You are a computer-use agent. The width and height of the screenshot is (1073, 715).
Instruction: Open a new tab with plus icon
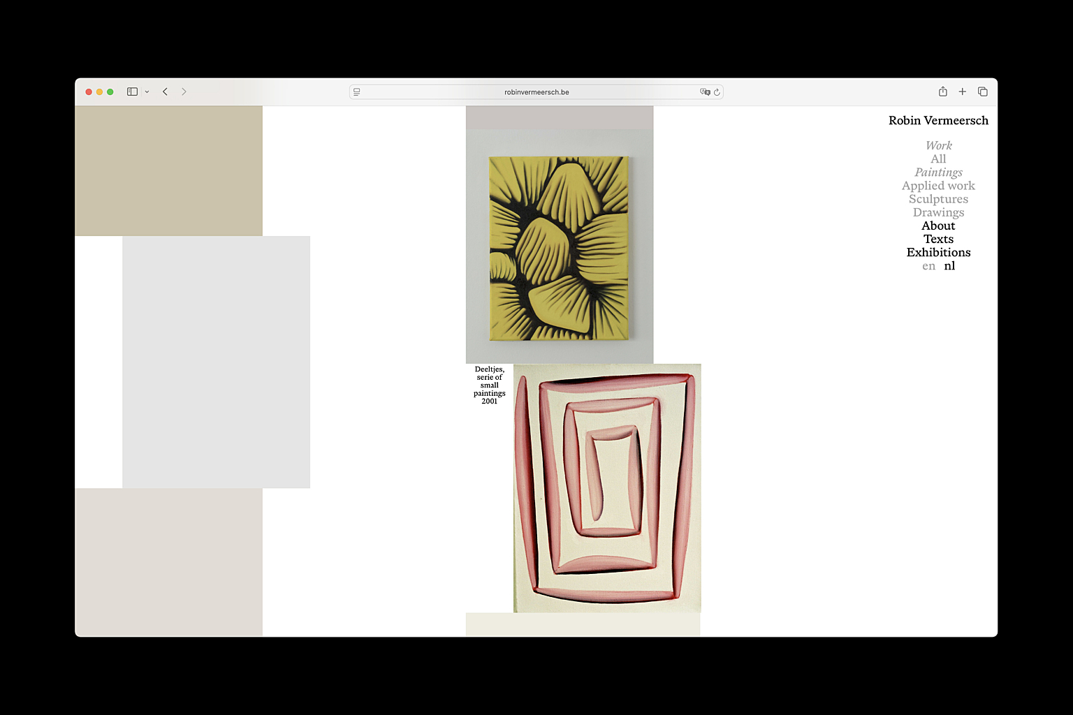pos(962,91)
